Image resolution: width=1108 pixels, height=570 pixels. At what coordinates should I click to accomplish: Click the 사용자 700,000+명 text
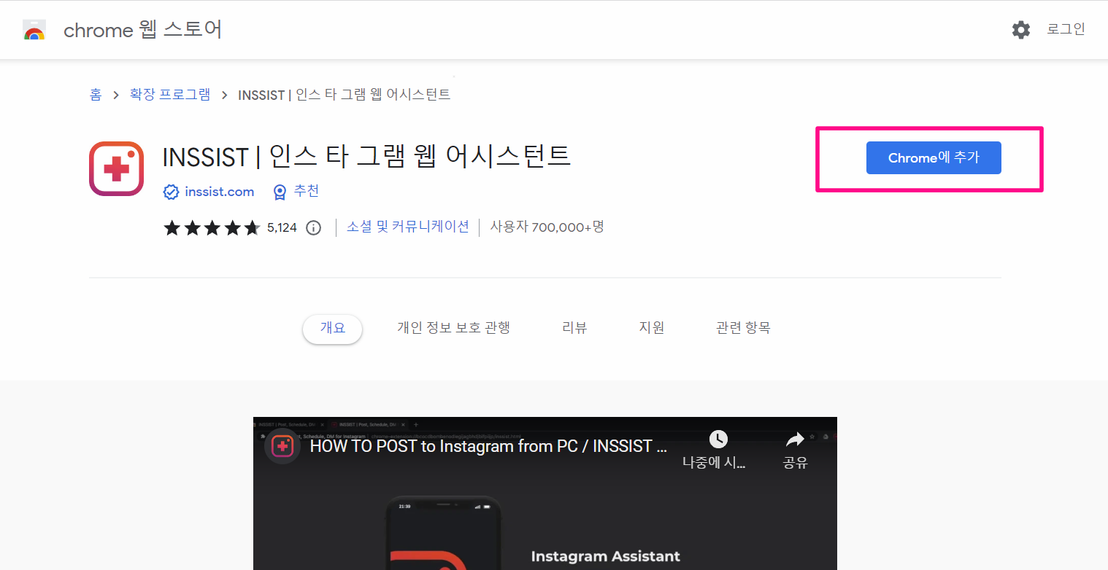[547, 227]
